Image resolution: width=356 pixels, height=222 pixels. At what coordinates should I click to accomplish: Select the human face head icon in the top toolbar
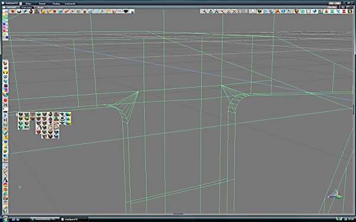pos(114,11)
